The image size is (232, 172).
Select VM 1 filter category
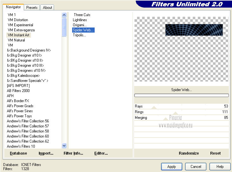[x=12, y=15]
